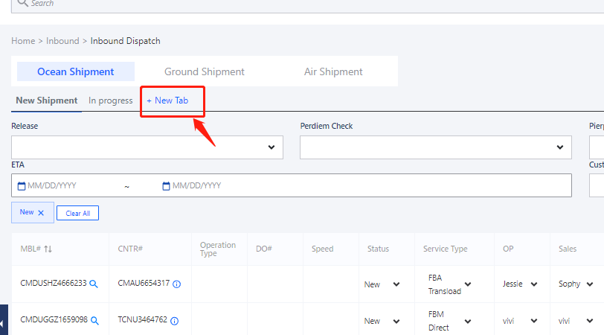Open calendar for ETA end date

coord(166,185)
